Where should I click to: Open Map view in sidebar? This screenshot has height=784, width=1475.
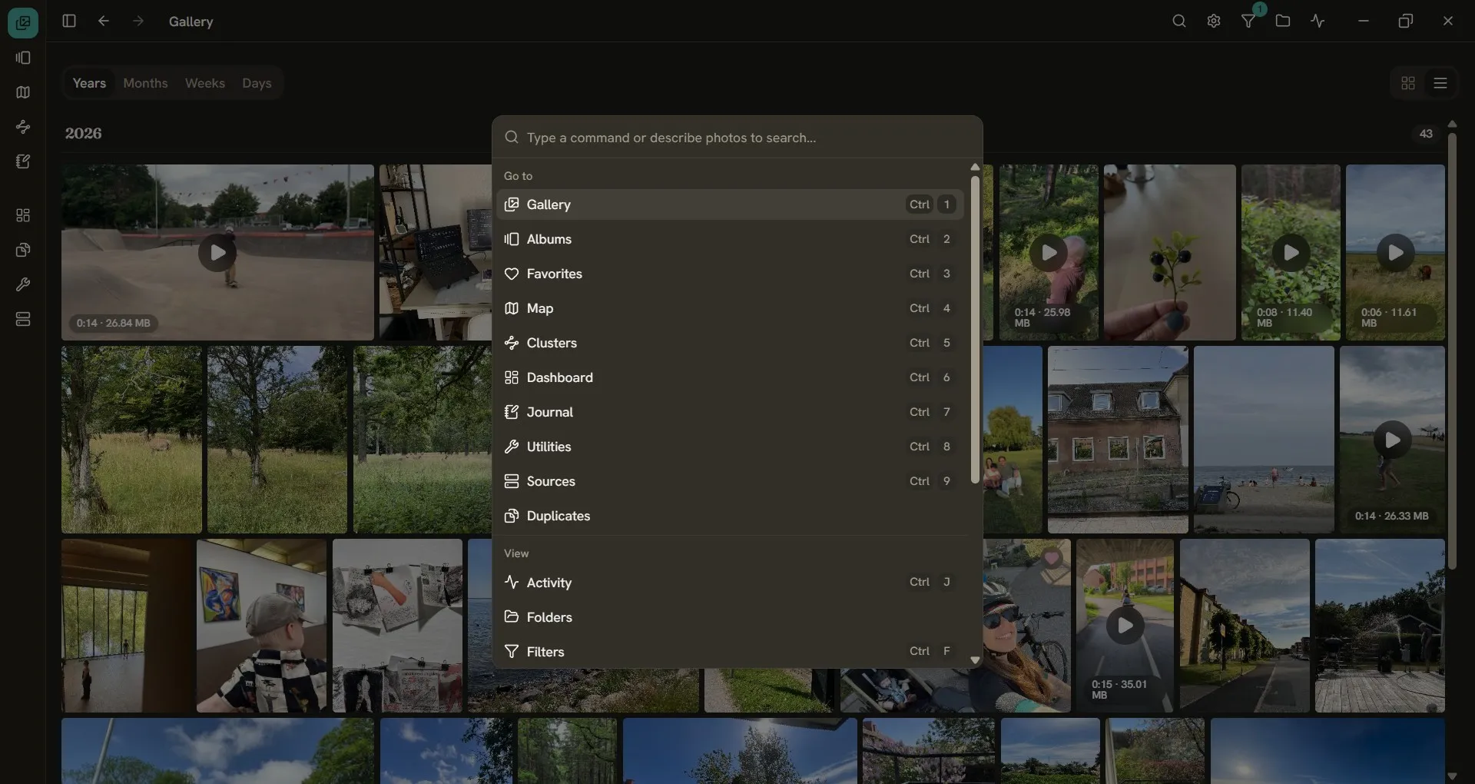click(x=23, y=93)
